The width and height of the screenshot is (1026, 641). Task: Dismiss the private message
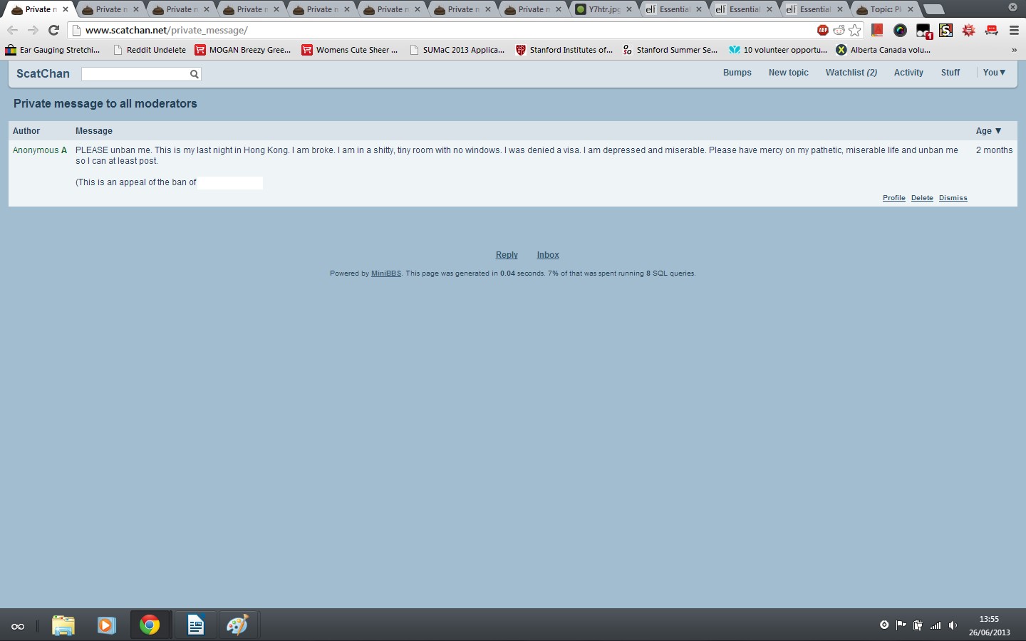tap(953, 198)
